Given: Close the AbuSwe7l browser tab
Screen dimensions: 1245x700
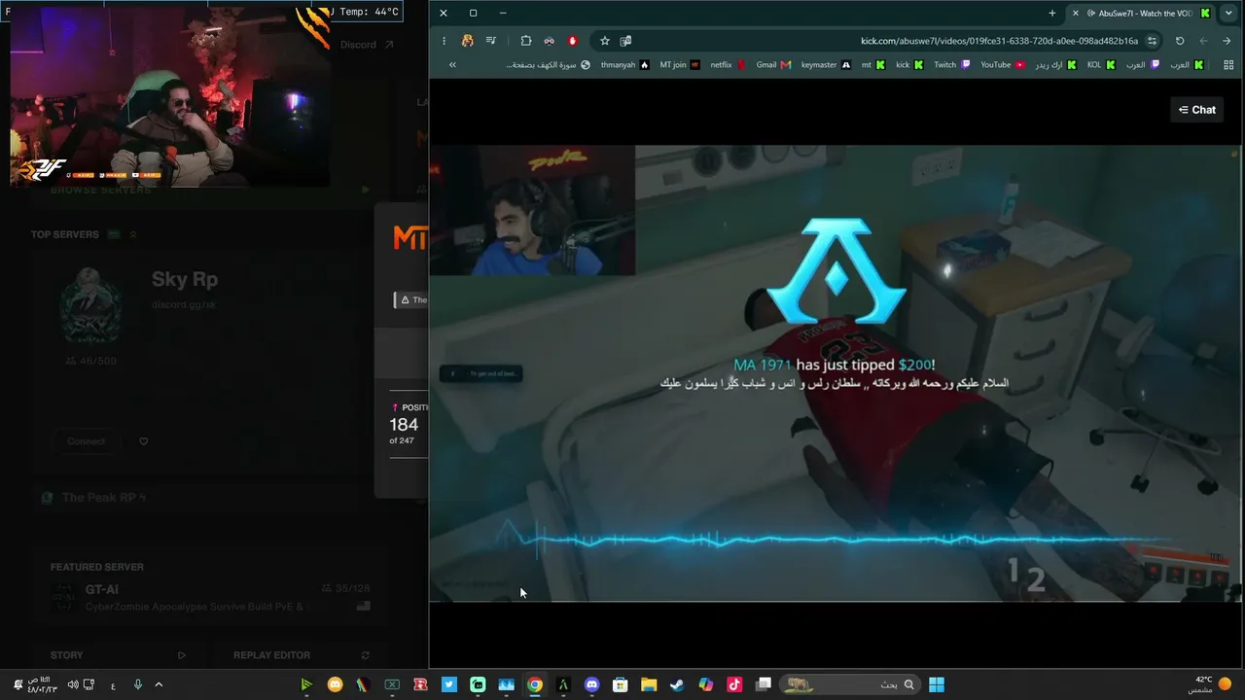Looking at the screenshot, I should pyautogui.click(x=1076, y=13).
